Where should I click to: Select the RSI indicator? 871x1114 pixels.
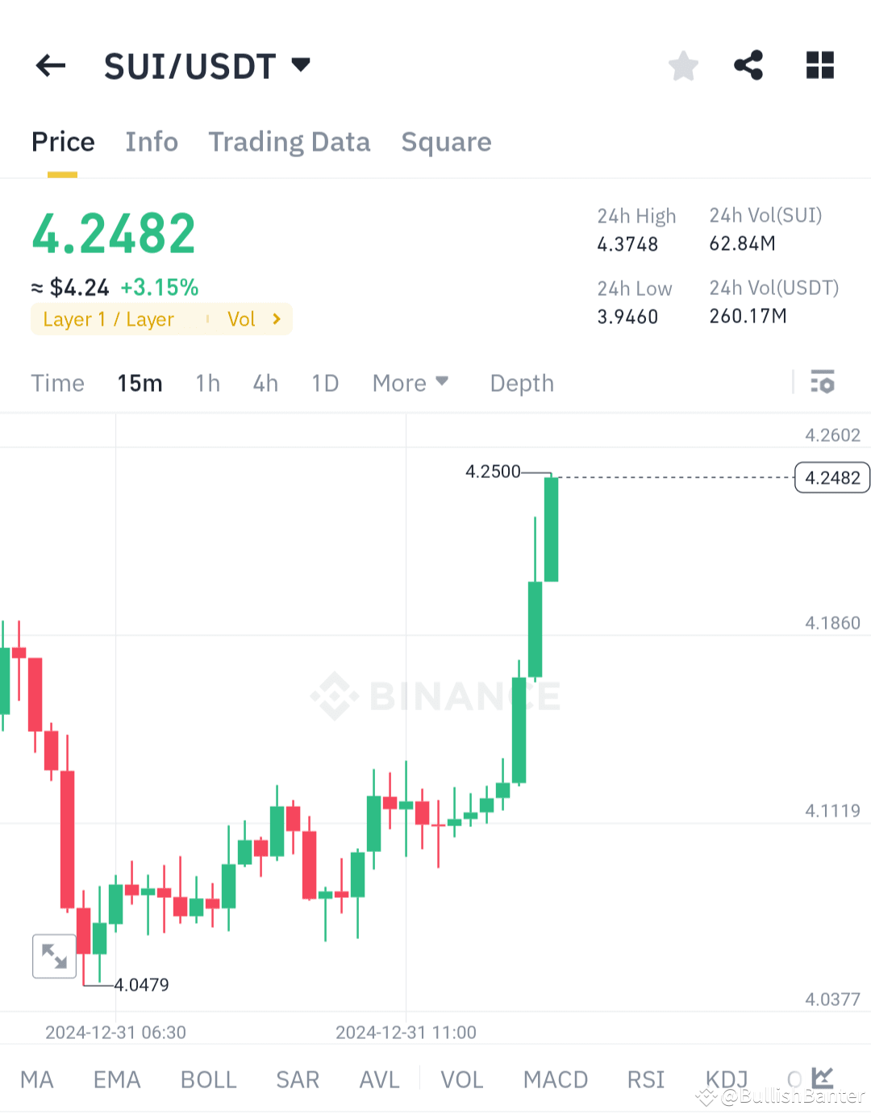(645, 1079)
